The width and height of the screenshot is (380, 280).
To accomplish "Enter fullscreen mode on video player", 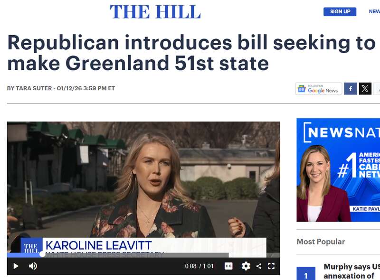I will [x=271, y=266].
